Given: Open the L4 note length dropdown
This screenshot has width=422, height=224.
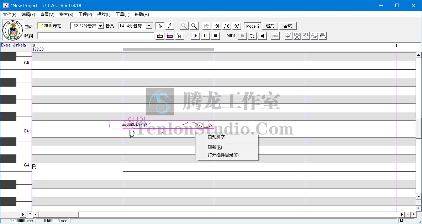Looking at the screenshot, I should pyautogui.click(x=149, y=26).
